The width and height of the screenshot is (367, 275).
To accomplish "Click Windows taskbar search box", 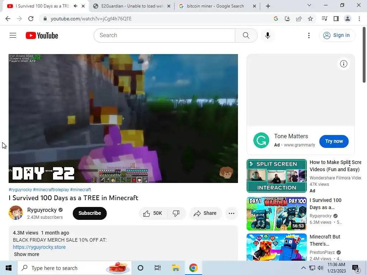I will pyautogui.click(x=75, y=268).
